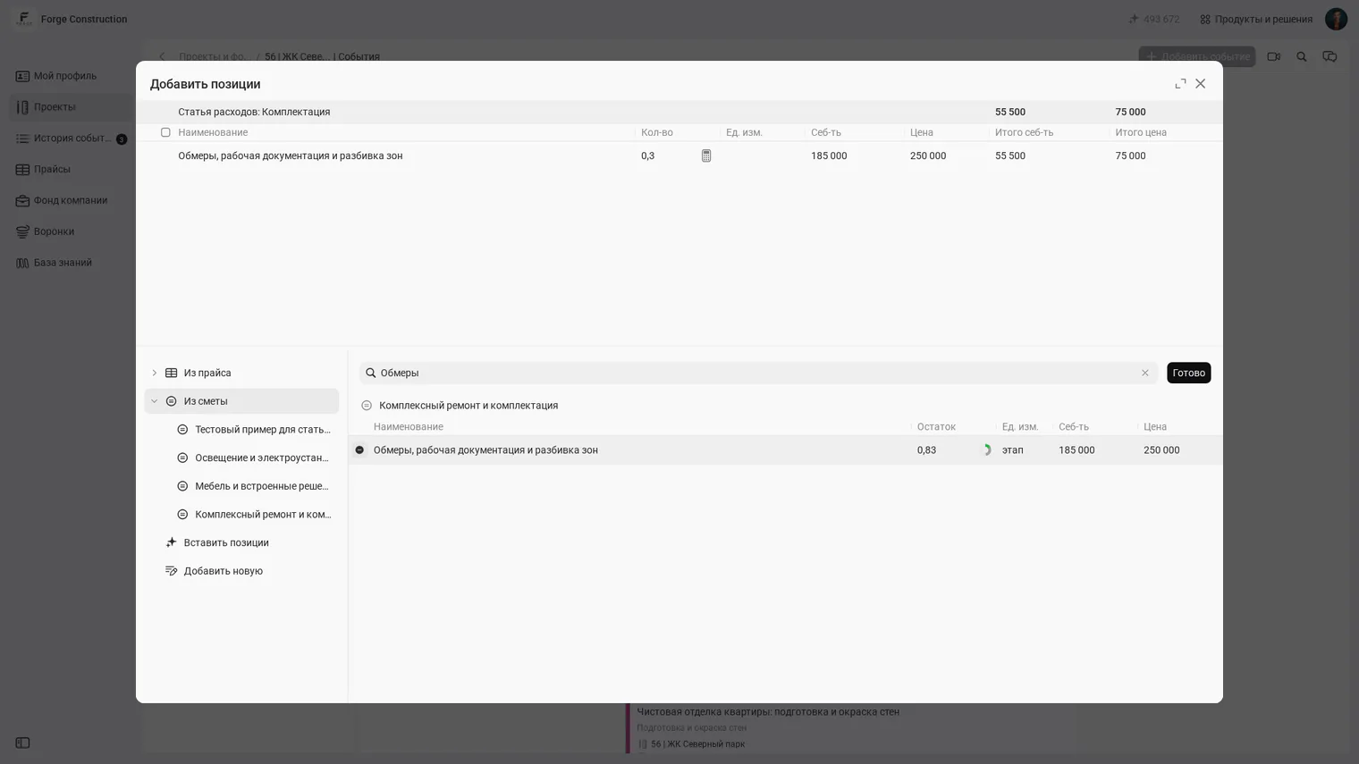Open the Воронки sidebar icon
1359x764 pixels.
[x=22, y=231]
